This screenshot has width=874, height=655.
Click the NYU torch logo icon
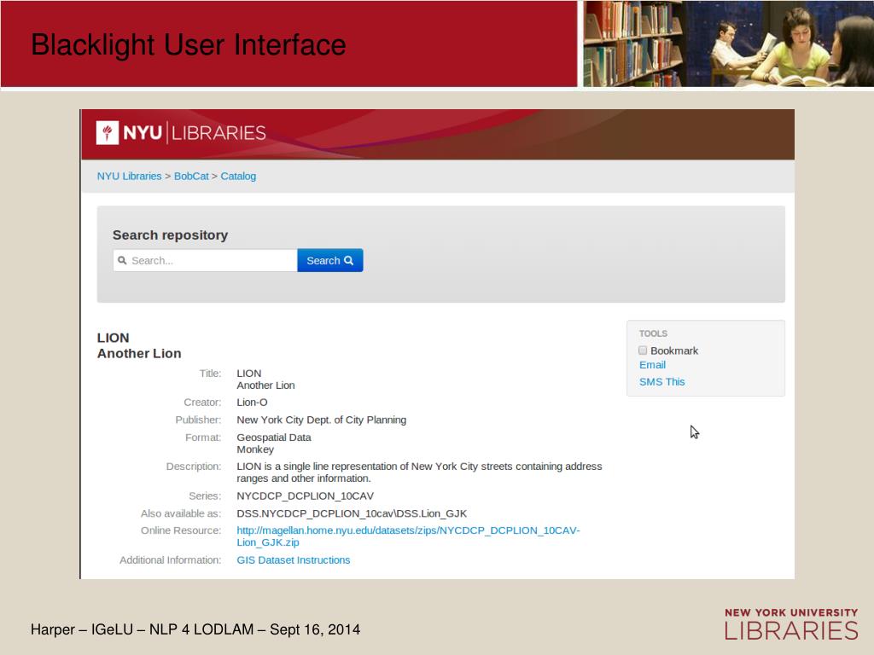[x=108, y=133]
